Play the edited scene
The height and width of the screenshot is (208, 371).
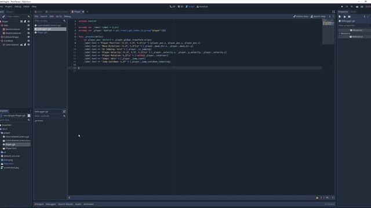click(x=357, y=6)
